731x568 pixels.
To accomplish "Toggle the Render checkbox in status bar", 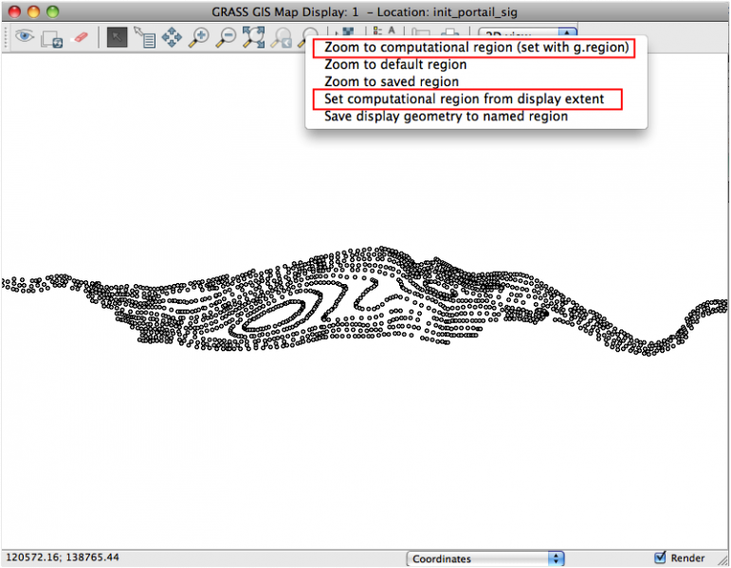I will tap(661, 559).
